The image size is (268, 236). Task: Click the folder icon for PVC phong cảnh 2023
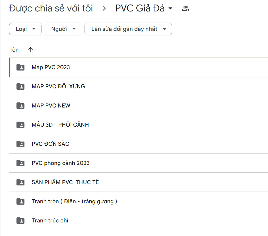(x=20, y=163)
